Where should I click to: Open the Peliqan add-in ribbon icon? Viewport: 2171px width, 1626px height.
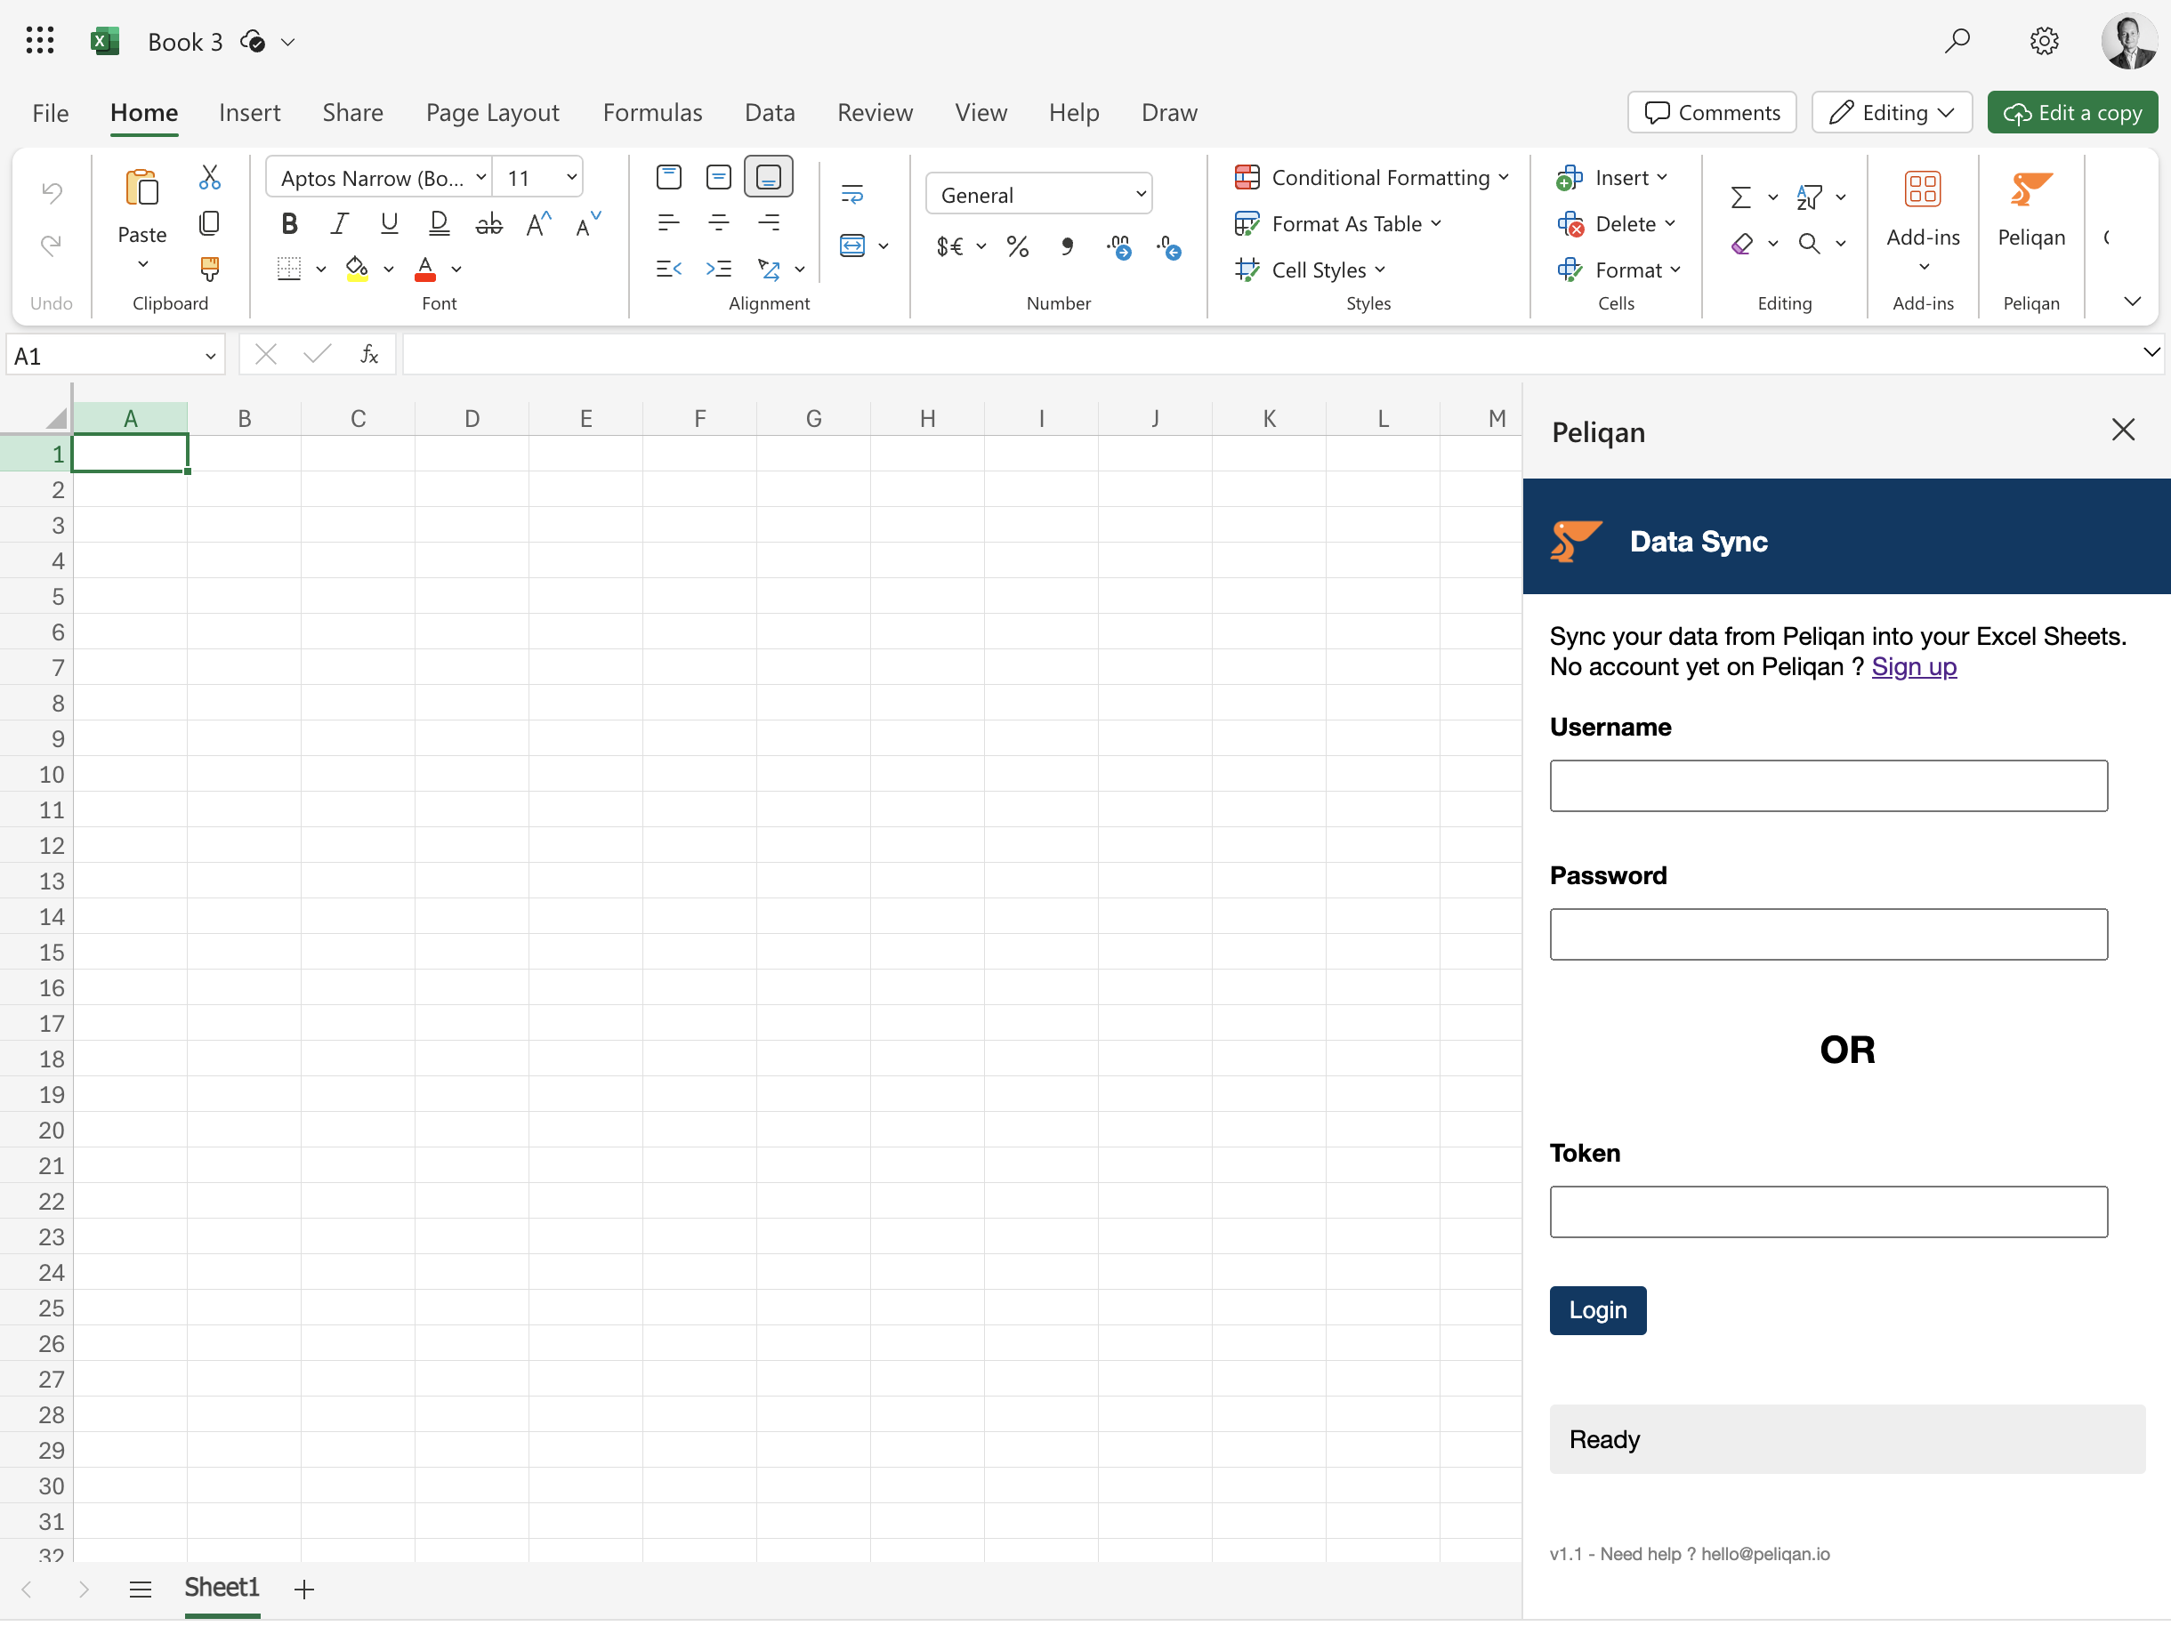coord(2030,210)
